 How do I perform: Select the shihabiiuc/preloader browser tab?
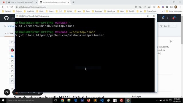(54, 2)
